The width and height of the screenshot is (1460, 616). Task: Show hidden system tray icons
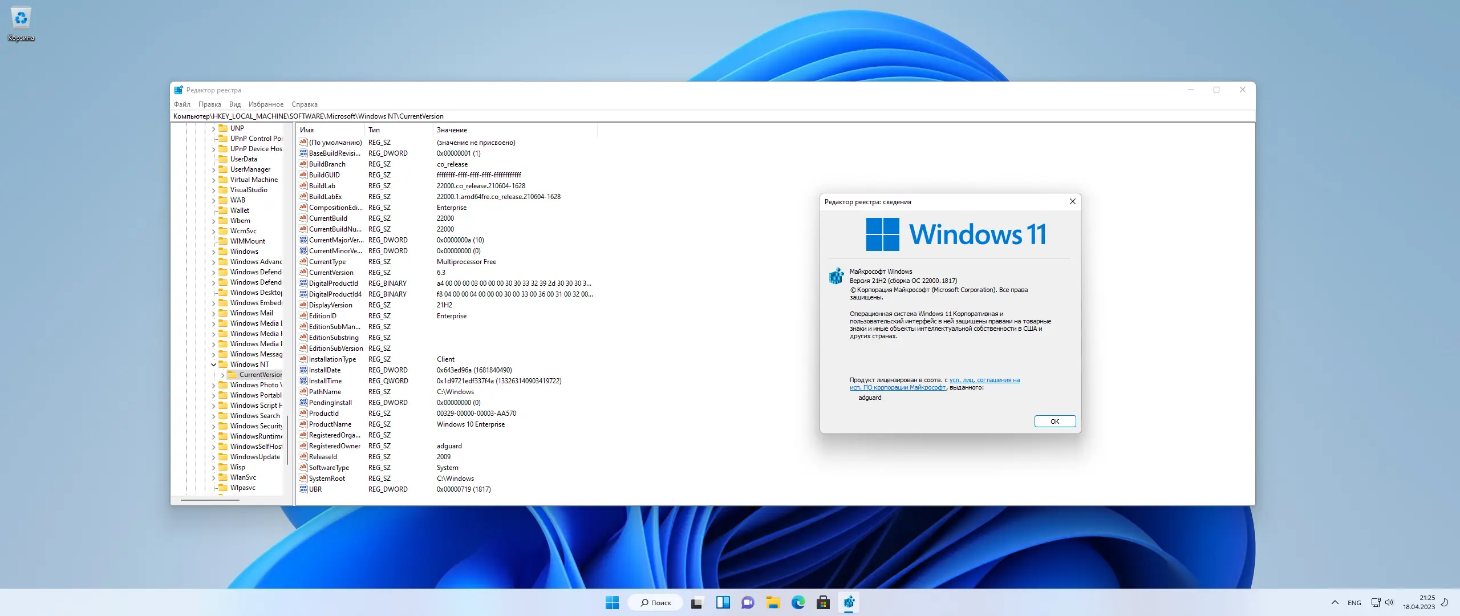1335,602
